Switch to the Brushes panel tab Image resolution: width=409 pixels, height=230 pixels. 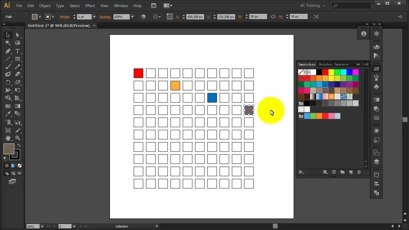tap(326, 64)
